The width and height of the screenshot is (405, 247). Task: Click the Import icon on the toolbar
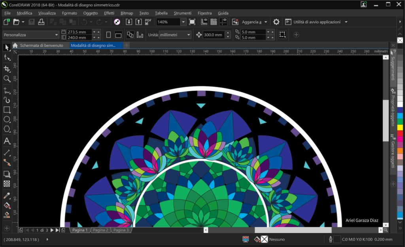pos(129,22)
